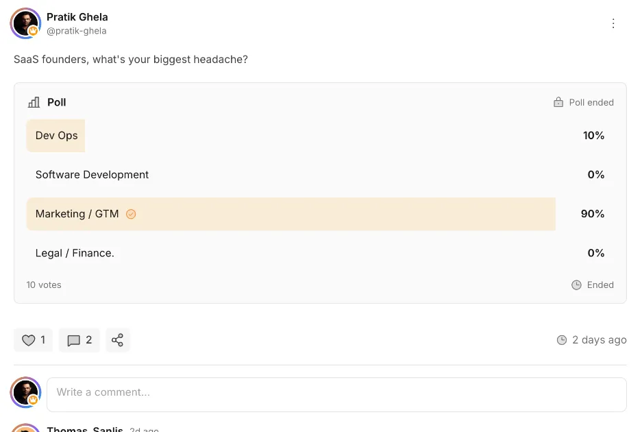
Task: Open Thomas Sanlis commenter profile
Action: point(84,429)
